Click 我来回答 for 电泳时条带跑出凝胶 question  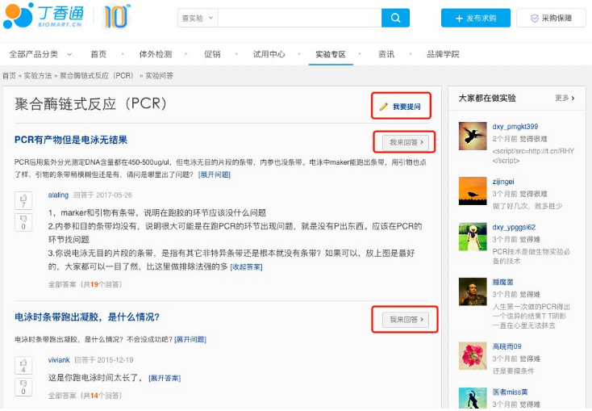[x=406, y=320]
